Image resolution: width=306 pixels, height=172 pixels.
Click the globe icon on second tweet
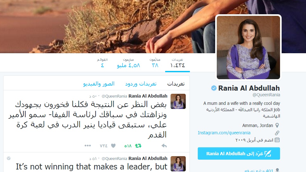(9, 158)
